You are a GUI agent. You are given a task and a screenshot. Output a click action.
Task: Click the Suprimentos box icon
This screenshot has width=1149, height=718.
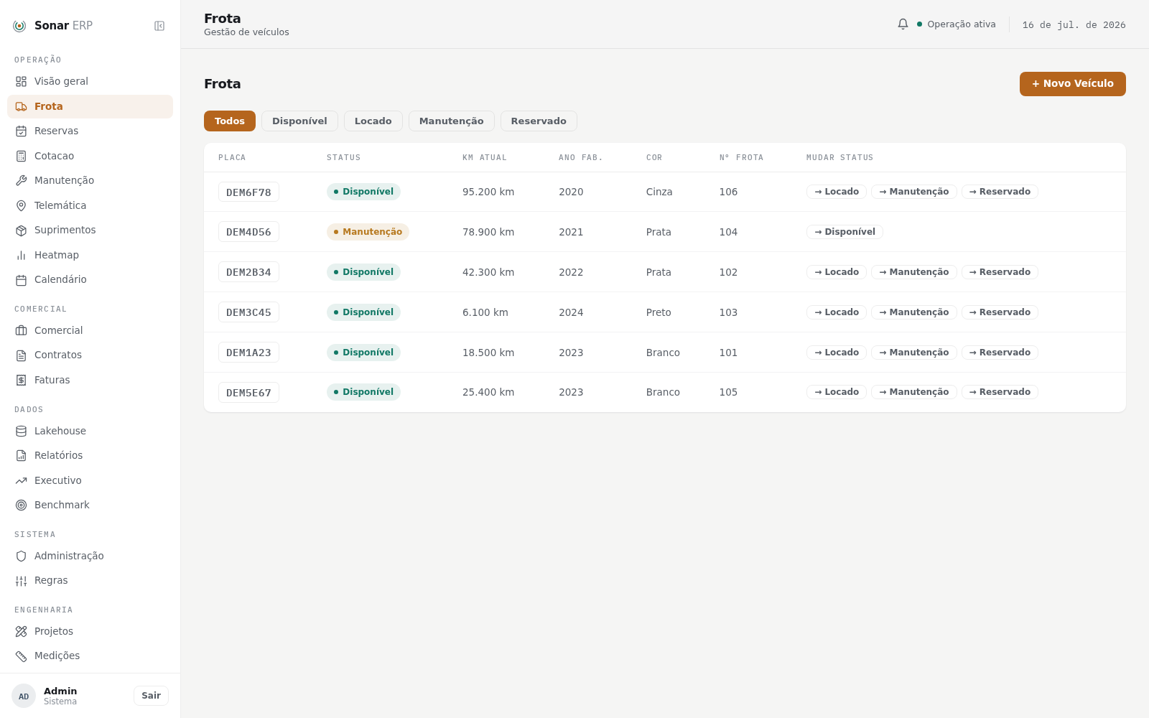tap(22, 230)
